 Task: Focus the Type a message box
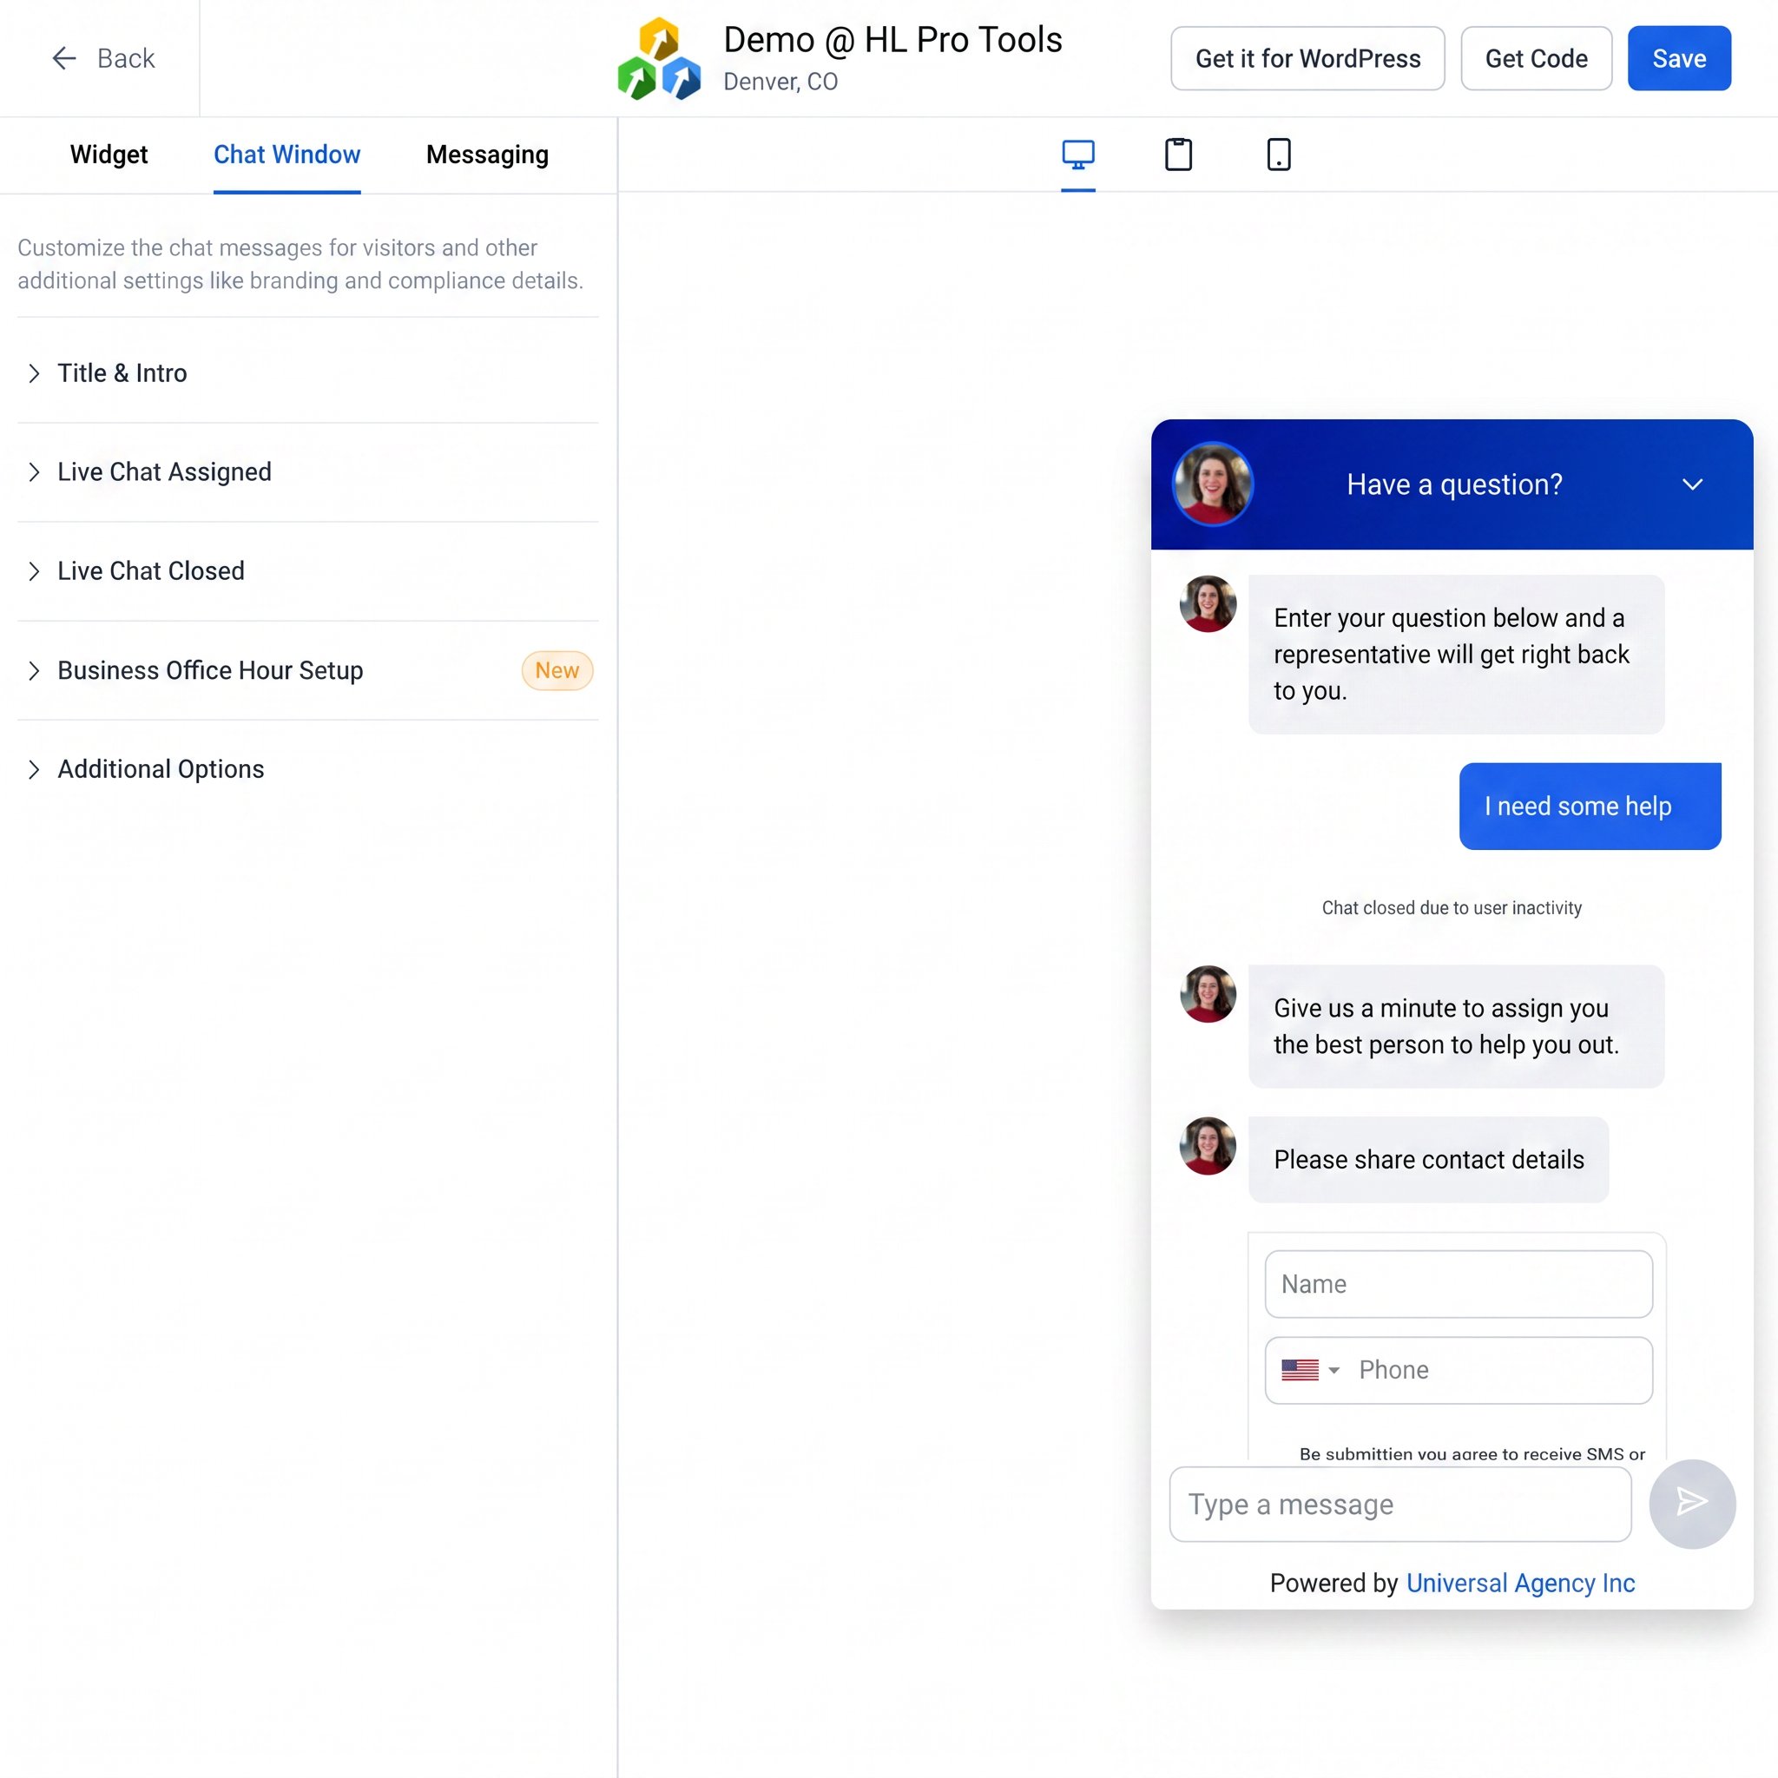click(x=1399, y=1504)
